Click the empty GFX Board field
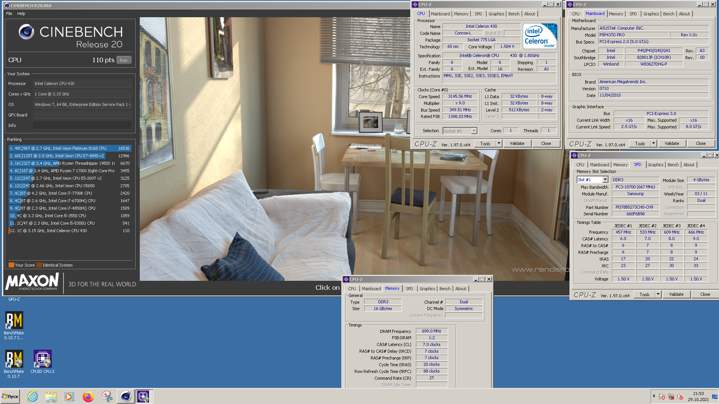The height and width of the screenshot is (404, 719). [82, 115]
